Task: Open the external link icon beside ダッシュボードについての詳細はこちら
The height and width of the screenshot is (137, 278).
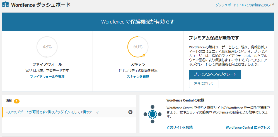Action: point(272,5)
